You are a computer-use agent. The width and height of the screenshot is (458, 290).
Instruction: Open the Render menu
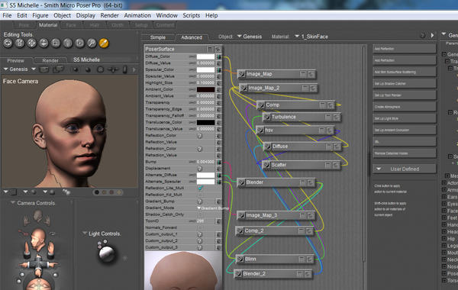click(x=109, y=15)
